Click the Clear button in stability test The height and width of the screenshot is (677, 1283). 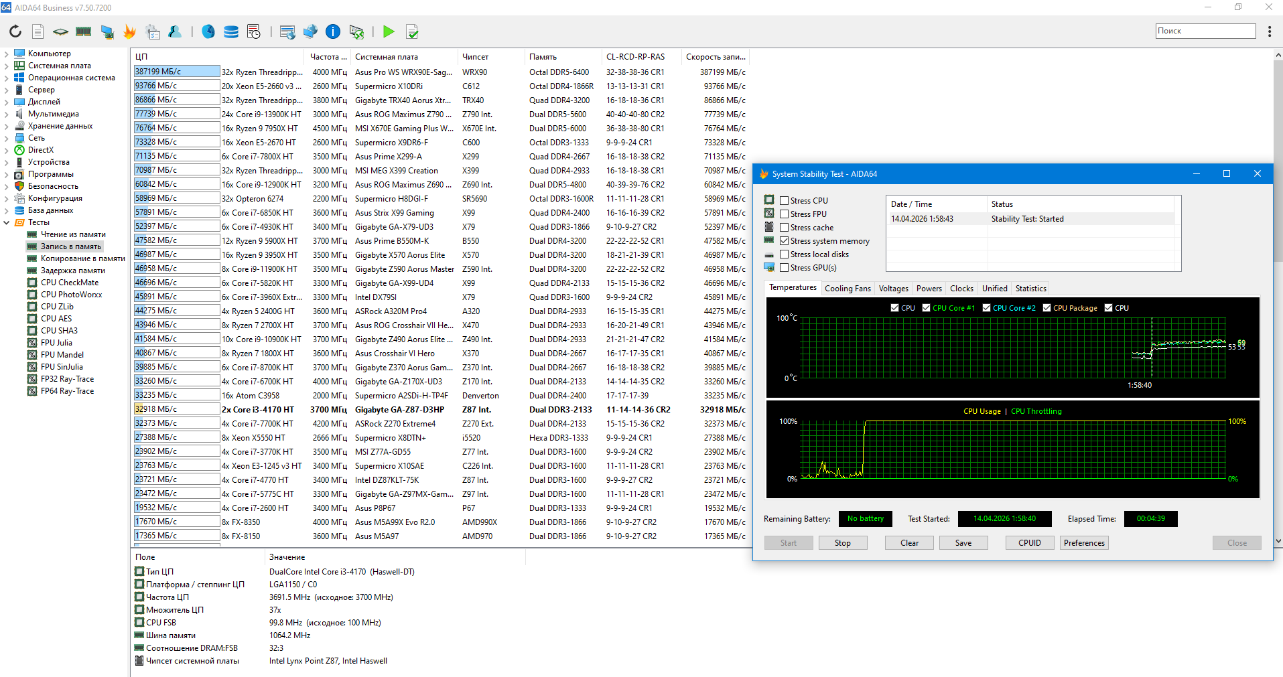(909, 543)
